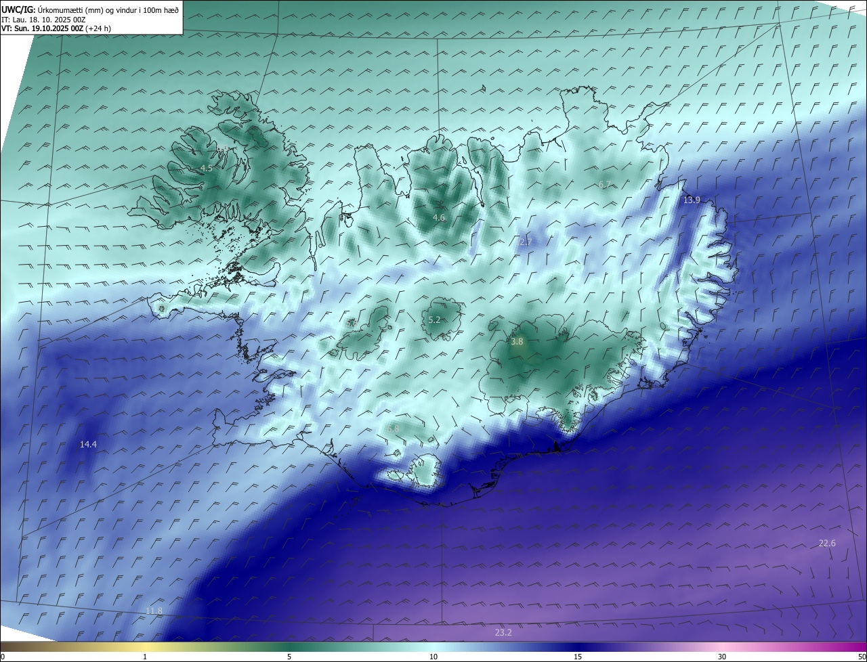
Task: Click the 1 tick on the color scale
Action: tap(145, 657)
